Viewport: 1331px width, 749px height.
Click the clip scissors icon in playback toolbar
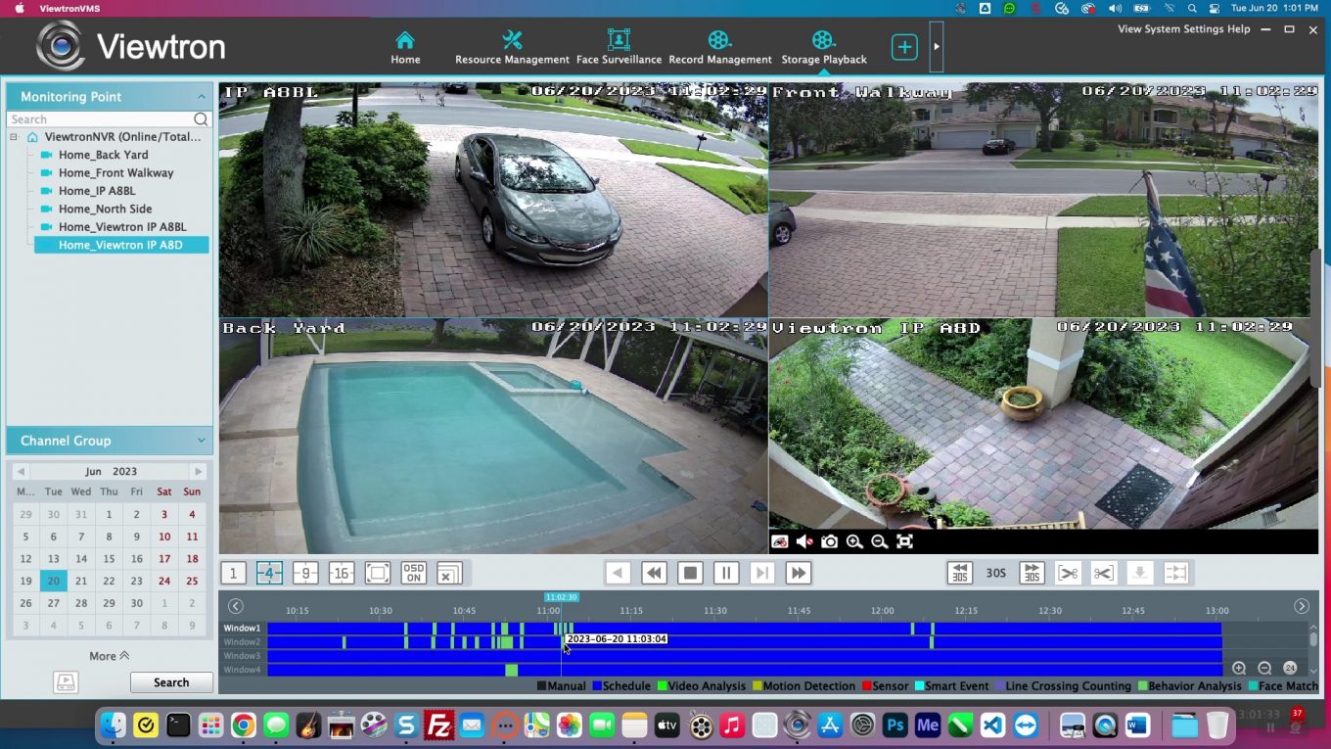(1102, 573)
